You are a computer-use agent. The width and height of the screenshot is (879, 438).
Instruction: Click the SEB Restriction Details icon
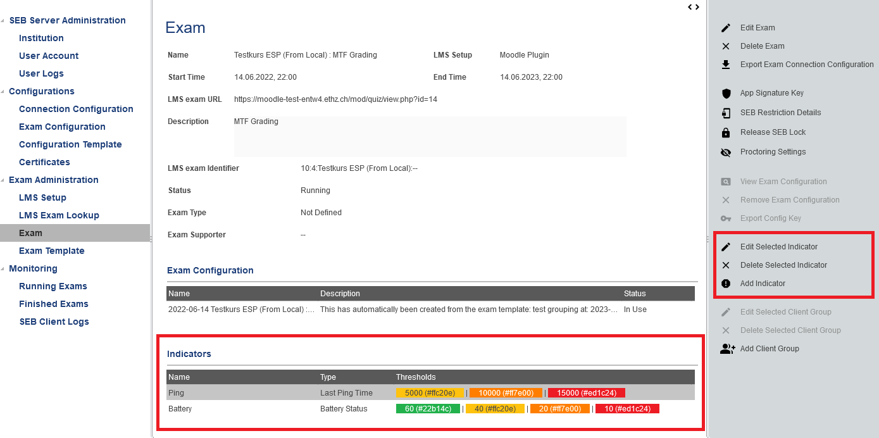click(726, 113)
